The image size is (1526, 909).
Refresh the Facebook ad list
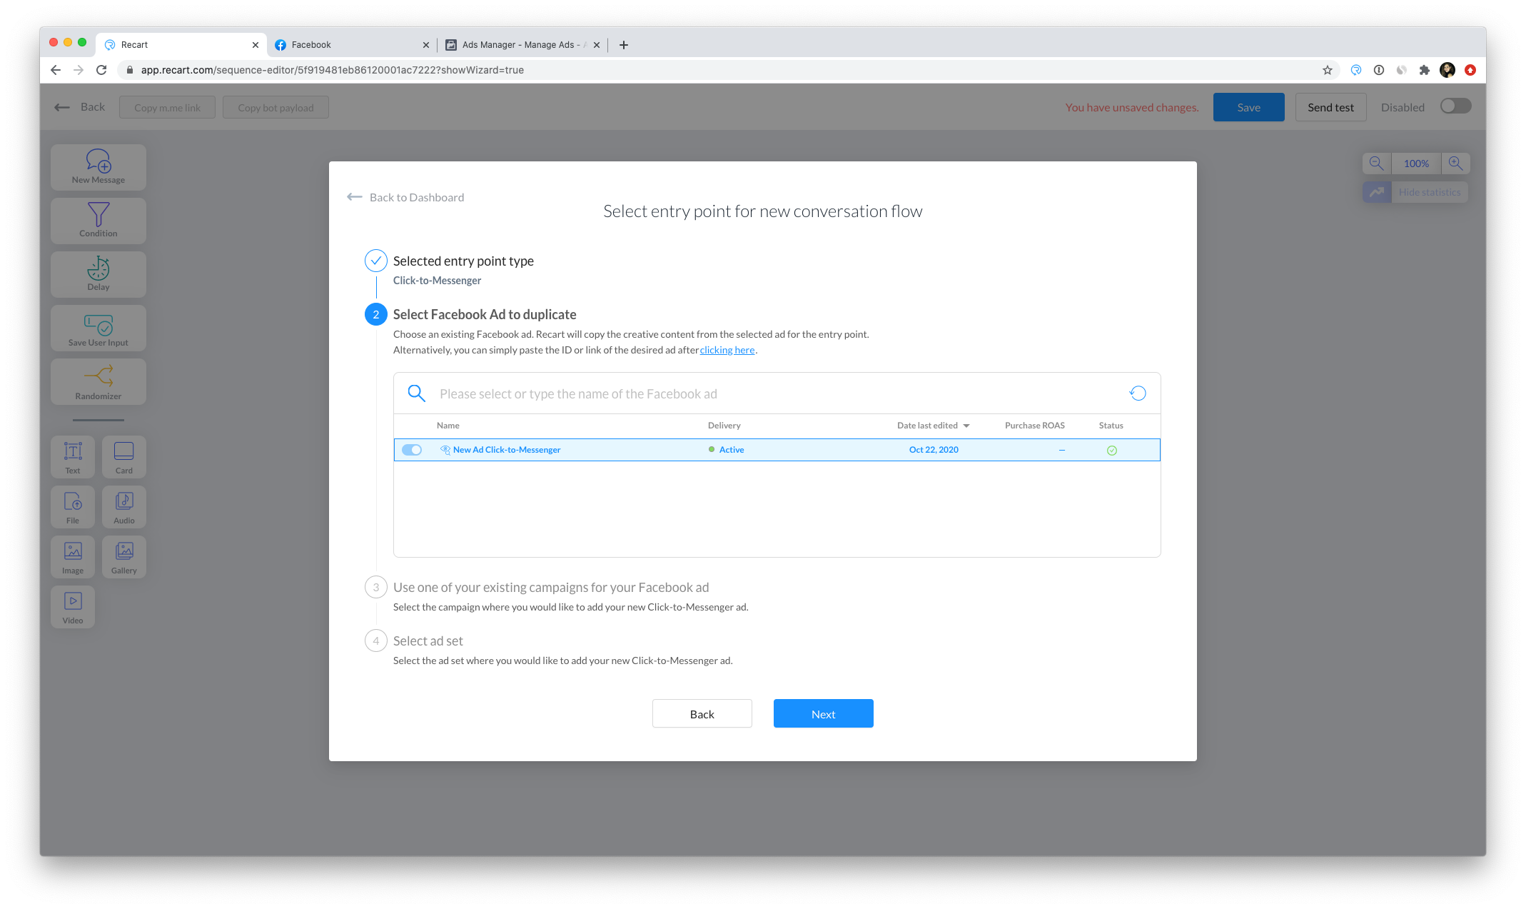[x=1138, y=393]
